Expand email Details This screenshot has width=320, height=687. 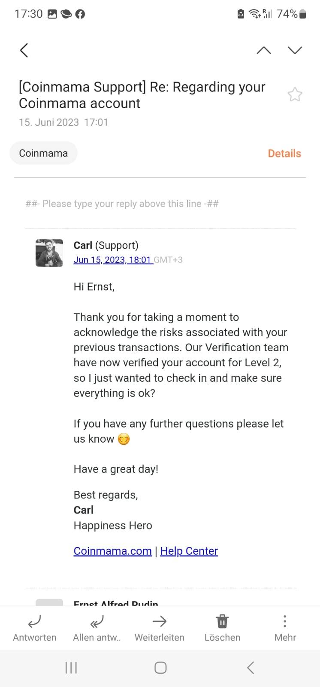(x=284, y=153)
